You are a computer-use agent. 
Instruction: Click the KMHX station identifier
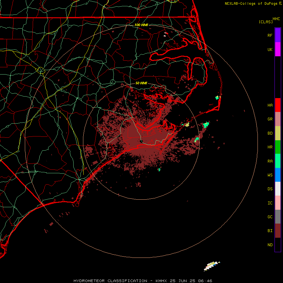tap(161, 281)
